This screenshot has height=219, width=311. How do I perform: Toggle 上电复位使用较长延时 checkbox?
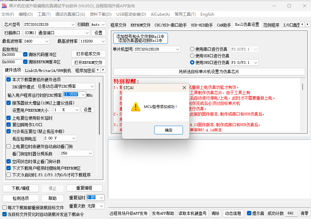(x=8, y=118)
